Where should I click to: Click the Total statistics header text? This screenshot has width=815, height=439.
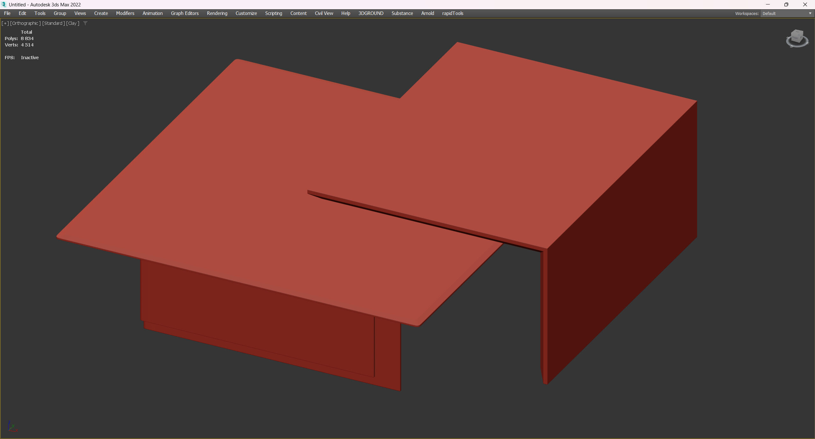26,32
